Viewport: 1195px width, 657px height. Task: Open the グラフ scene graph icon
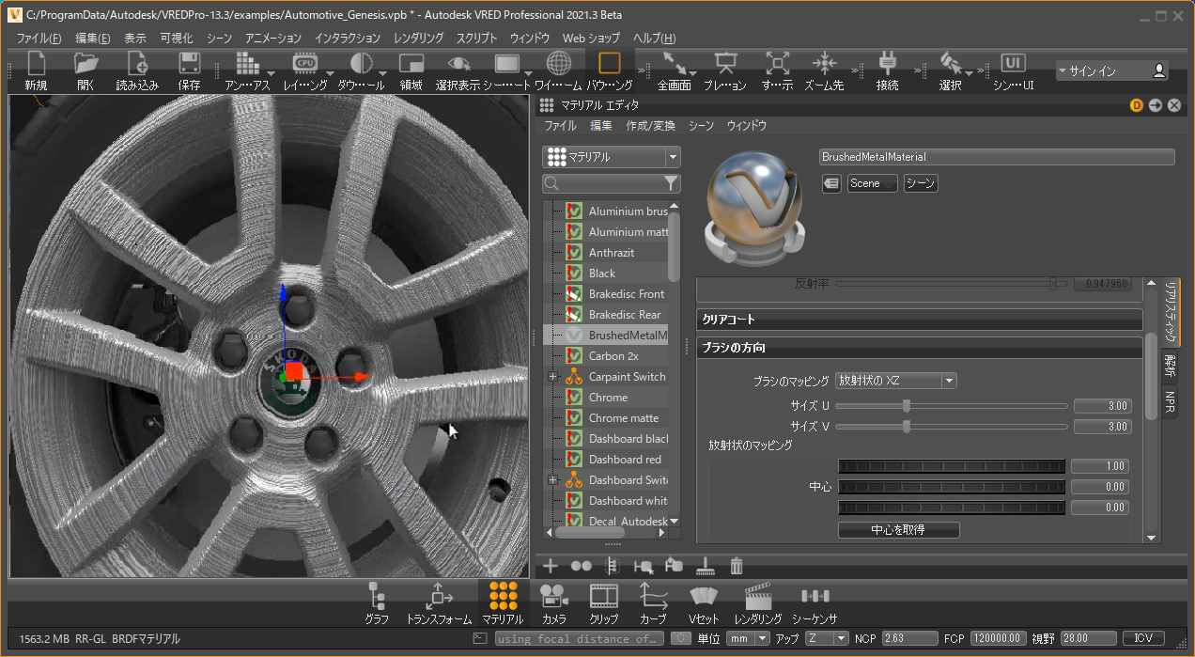[377, 596]
